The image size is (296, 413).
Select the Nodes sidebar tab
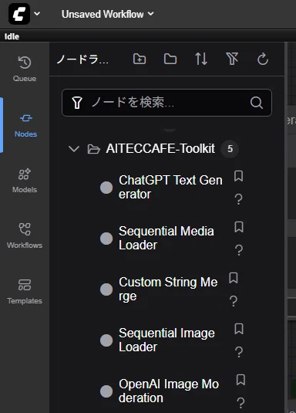(x=25, y=126)
